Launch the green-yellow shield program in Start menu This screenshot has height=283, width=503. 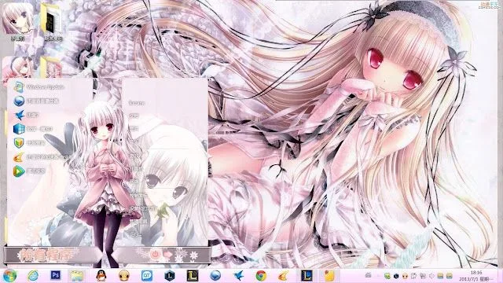pos(30,143)
